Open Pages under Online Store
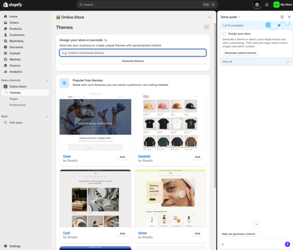This screenshot has height=250, width=293. [x=14, y=99]
